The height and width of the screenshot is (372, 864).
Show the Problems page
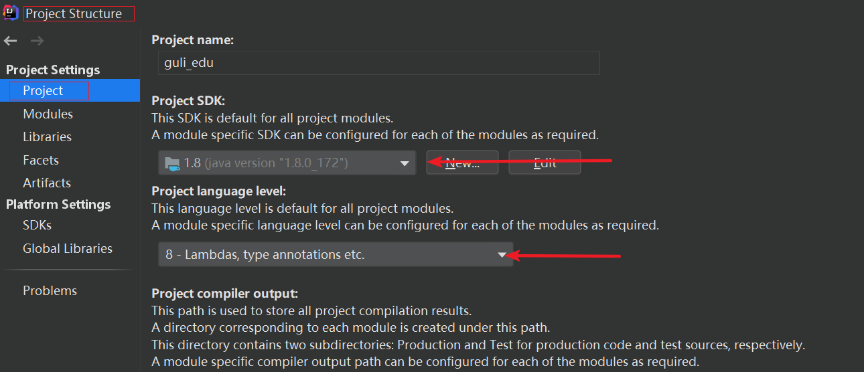point(50,290)
